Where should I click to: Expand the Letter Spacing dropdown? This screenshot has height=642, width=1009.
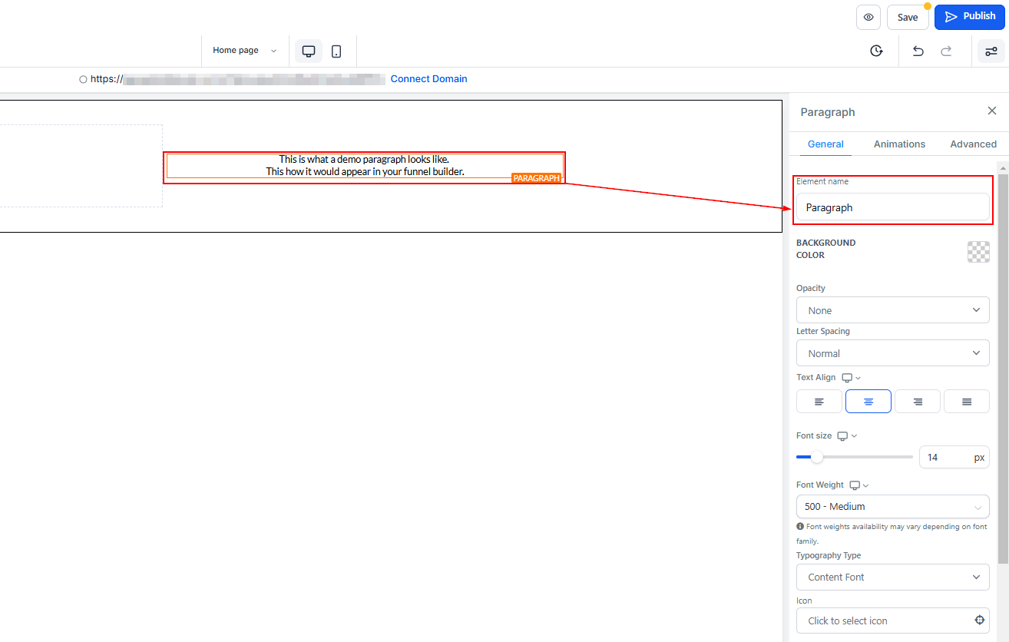[x=892, y=353]
